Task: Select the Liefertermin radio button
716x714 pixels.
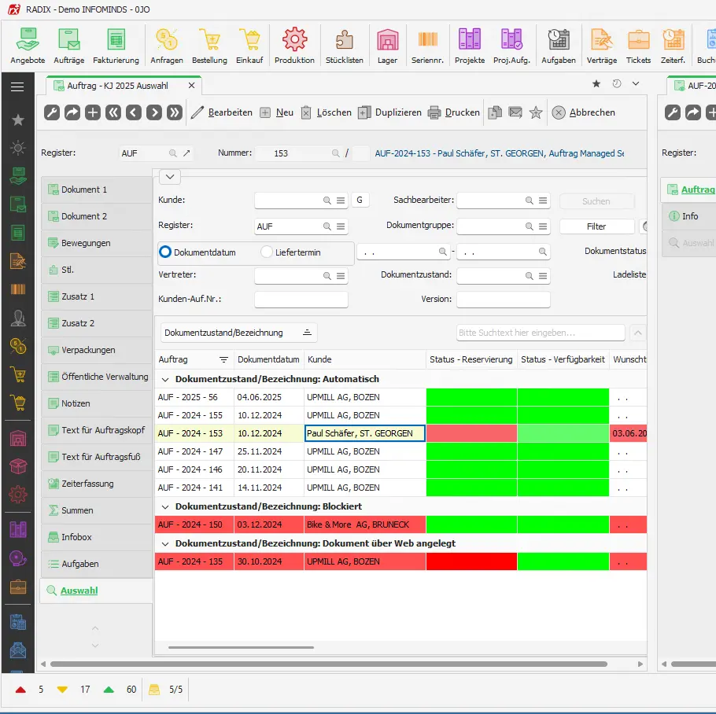Action: point(267,252)
